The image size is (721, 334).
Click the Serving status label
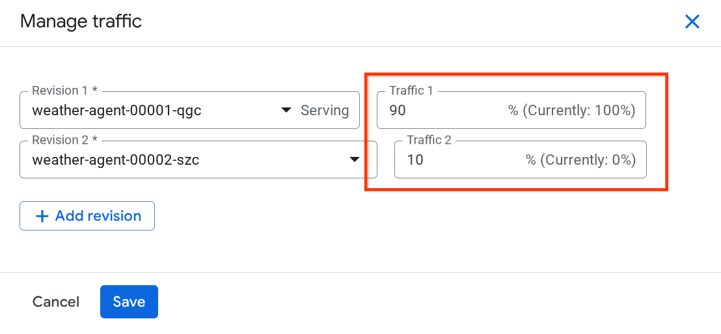pos(325,111)
